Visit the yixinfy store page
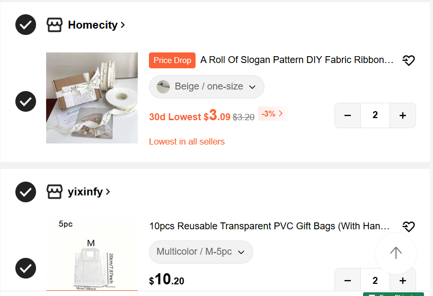This screenshot has height=296, width=433. click(x=89, y=192)
